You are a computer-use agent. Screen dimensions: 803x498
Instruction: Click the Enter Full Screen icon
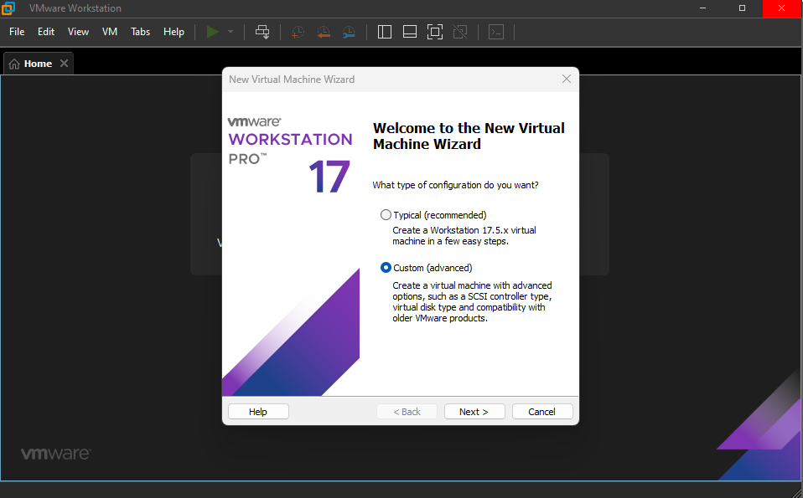tap(435, 32)
